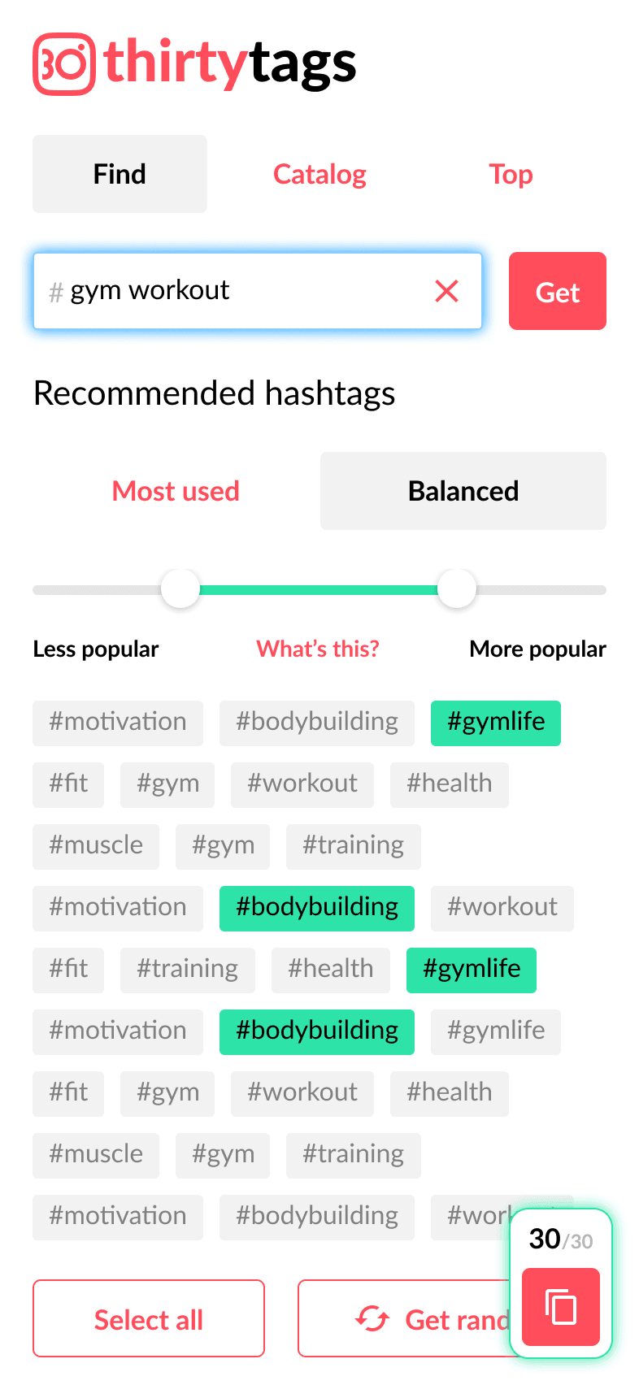Toggle the #motivation hashtag chip
The width and height of the screenshot is (639, 1385).
117,723
